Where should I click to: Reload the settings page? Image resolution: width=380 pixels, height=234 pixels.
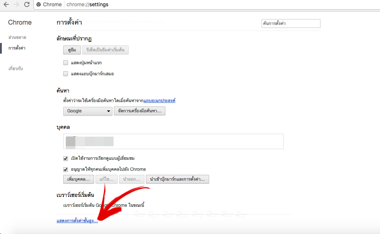(x=26, y=5)
